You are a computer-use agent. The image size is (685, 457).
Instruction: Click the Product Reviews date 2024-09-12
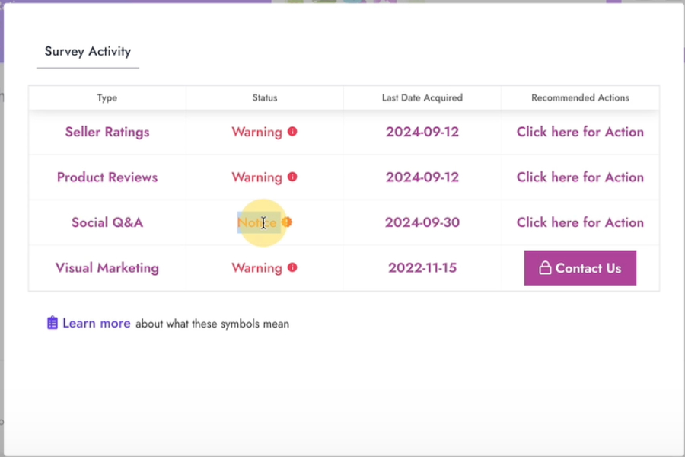pos(422,177)
